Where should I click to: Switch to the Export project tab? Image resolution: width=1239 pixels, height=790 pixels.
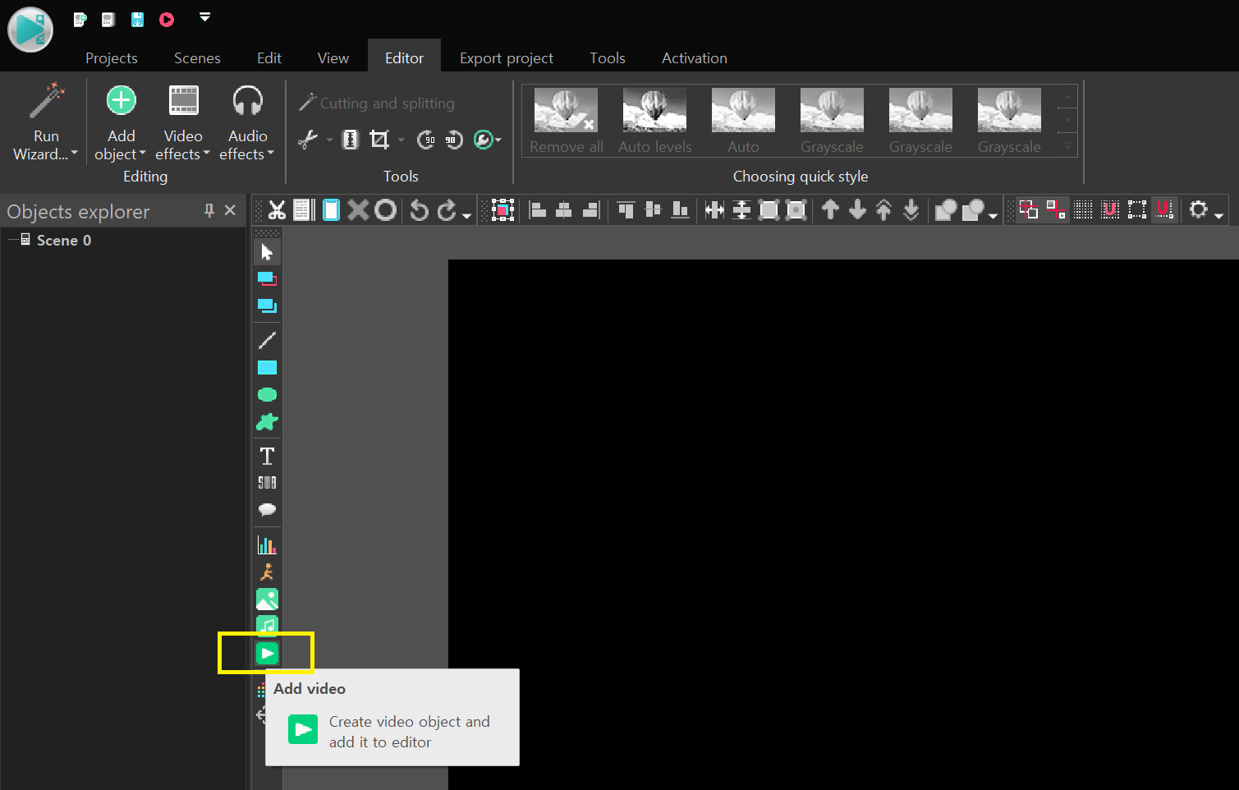(x=506, y=58)
